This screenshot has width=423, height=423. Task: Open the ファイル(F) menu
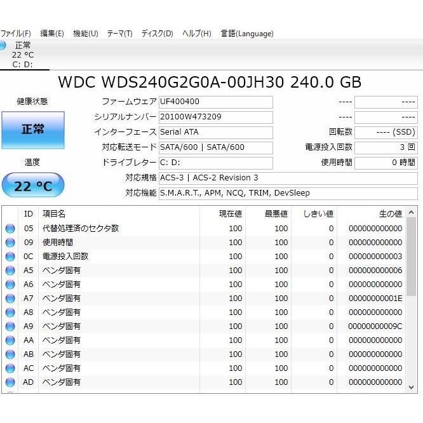16,34
